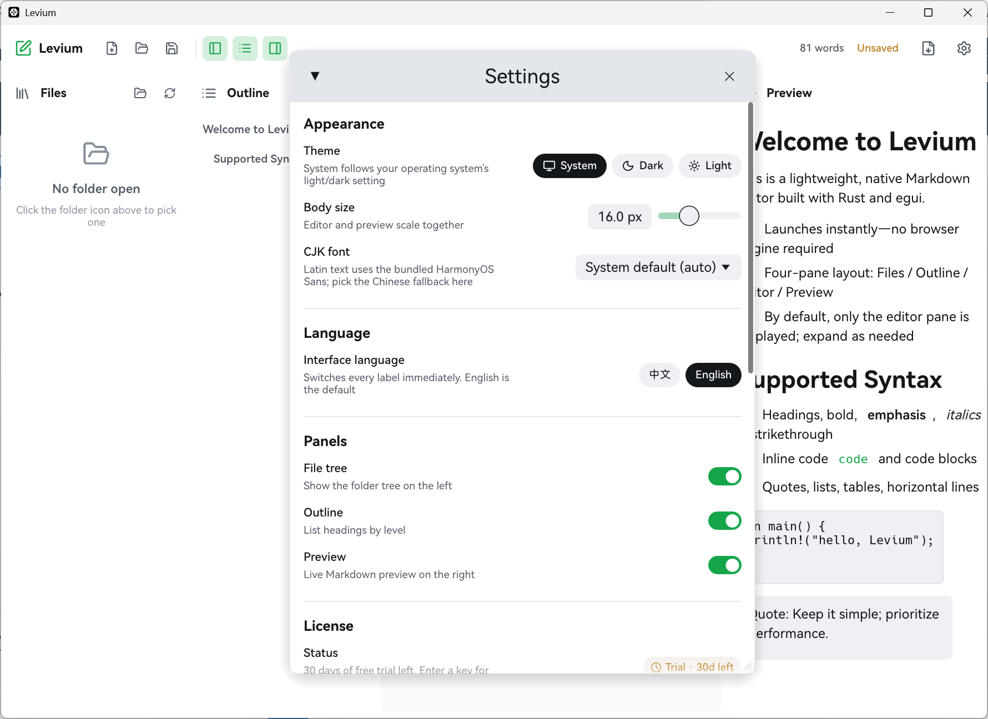The height and width of the screenshot is (719, 988).
Task: Save the document with the floppy disk icon
Action: coord(172,48)
